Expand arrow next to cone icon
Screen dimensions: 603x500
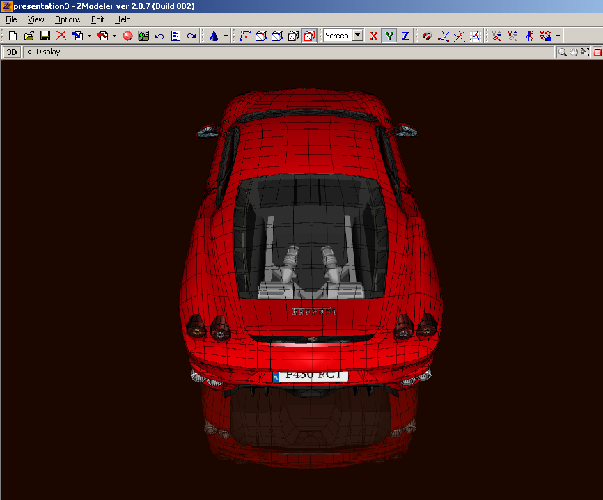(226, 36)
